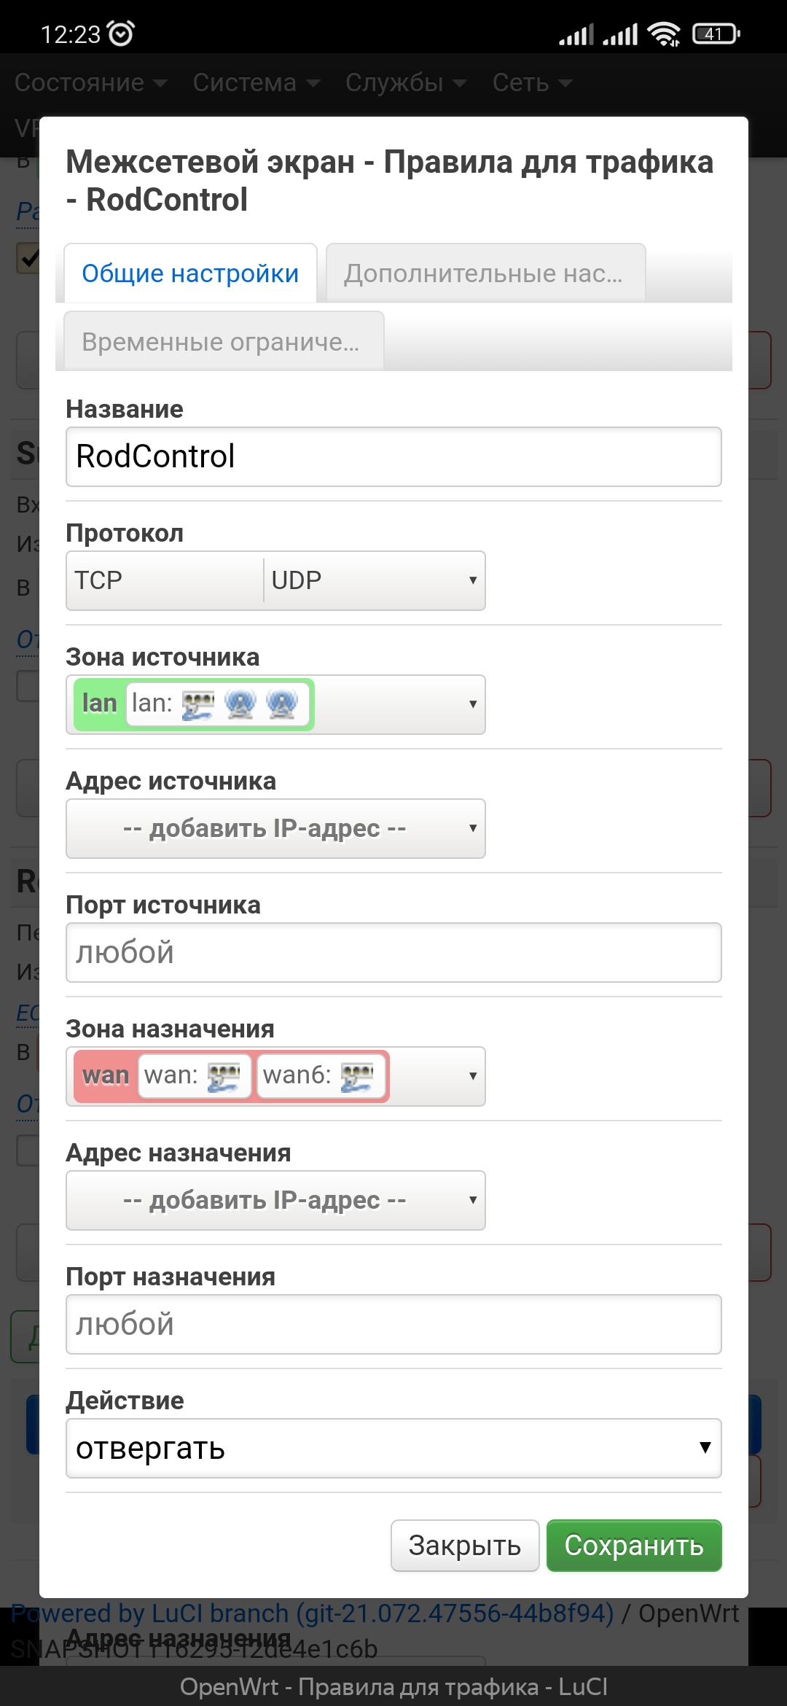
Task: Open the Сеть menu in background
Action: tap(532, 82)
